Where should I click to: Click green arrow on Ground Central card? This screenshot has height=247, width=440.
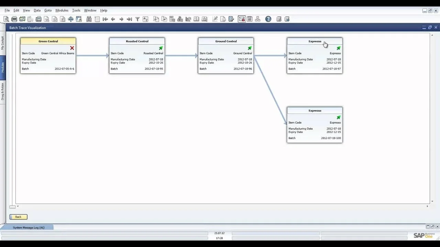click(x=250, y=48)
